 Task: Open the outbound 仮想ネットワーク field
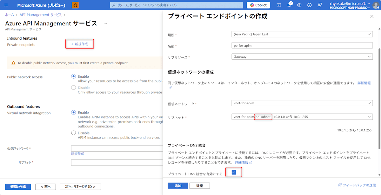[x=117, y=148]
